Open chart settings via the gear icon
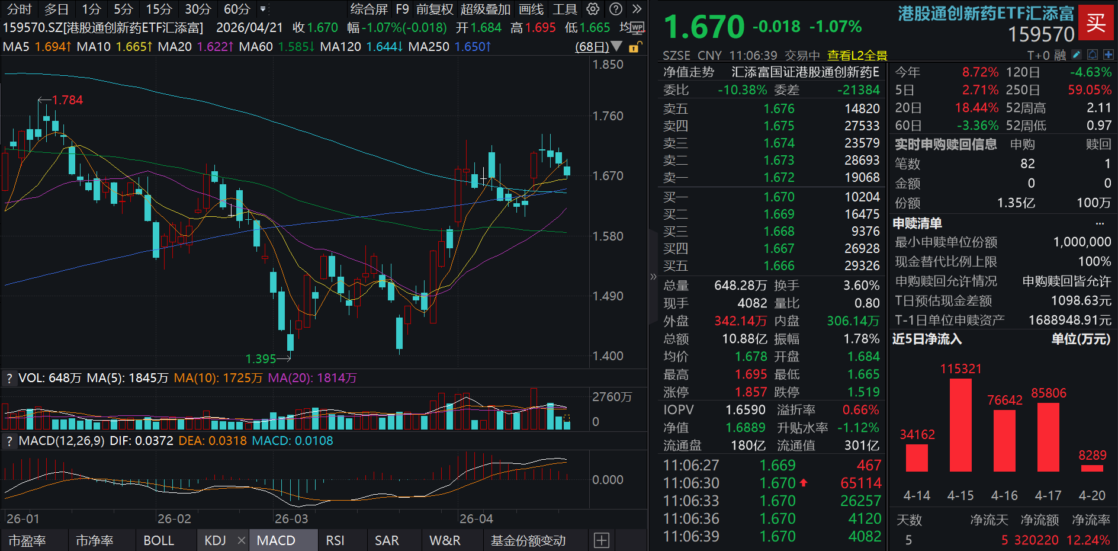This screenshot has width=1118, height=551. tap(592, 9)
